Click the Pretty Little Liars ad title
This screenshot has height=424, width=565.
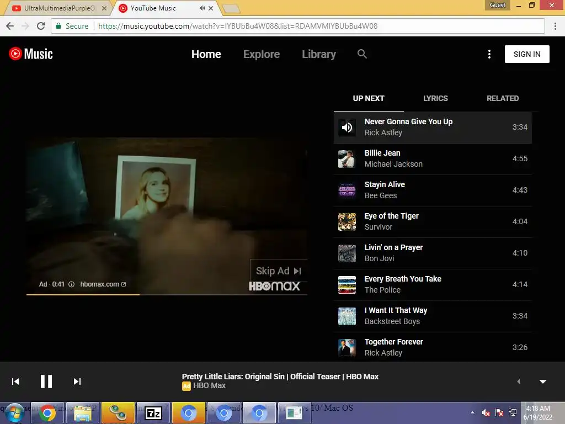pos(280,377)
